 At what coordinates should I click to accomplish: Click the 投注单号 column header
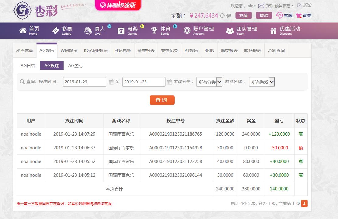pos(176,120)
